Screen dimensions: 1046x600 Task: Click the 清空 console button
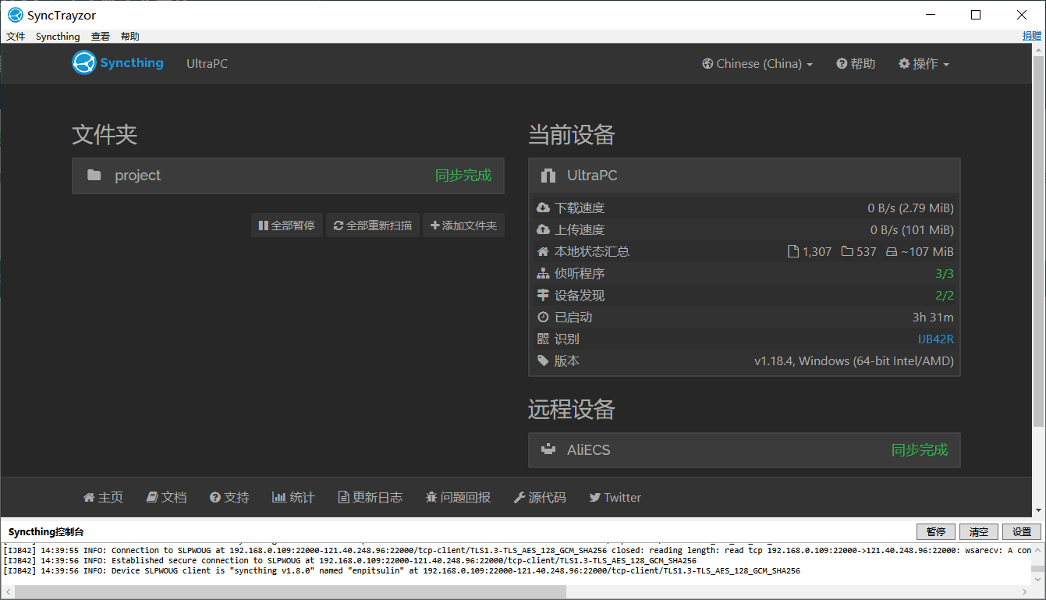click(x=979, y=532)
